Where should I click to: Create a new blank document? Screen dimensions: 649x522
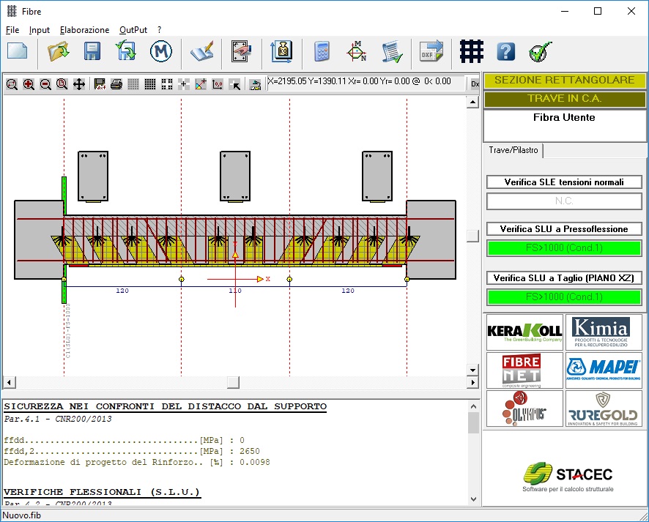pyautogui.click(x=18, y=51)
